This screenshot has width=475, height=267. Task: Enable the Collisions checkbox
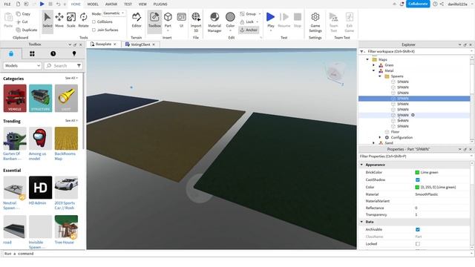tap(94, 22)
